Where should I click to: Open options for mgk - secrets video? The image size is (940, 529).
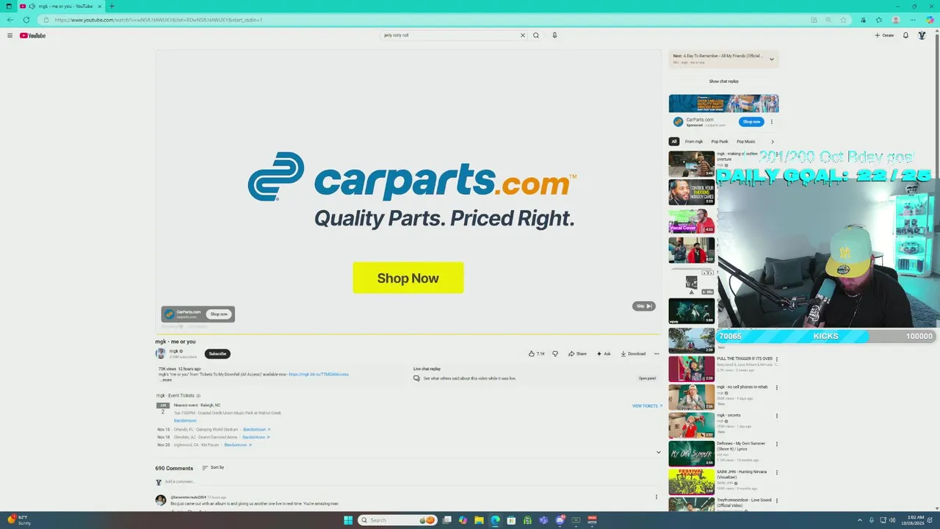pos(777,416)
